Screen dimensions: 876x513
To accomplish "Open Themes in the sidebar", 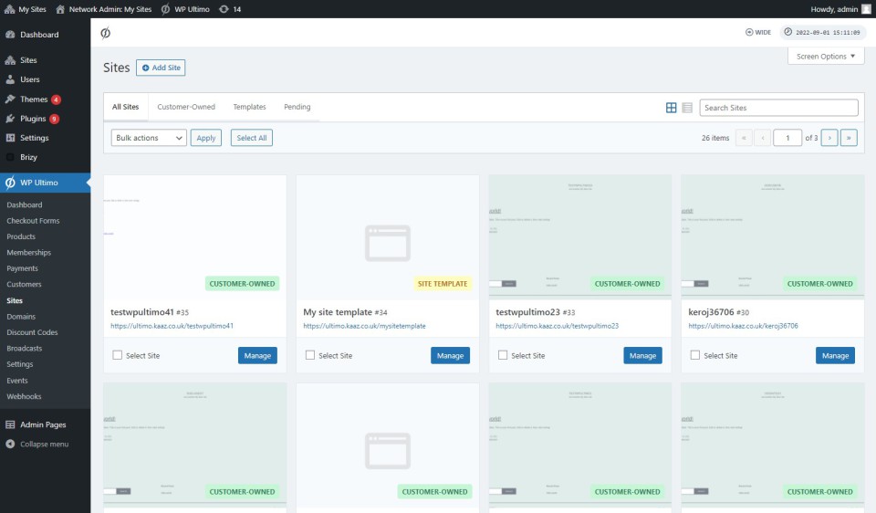I will click(34, 99).
